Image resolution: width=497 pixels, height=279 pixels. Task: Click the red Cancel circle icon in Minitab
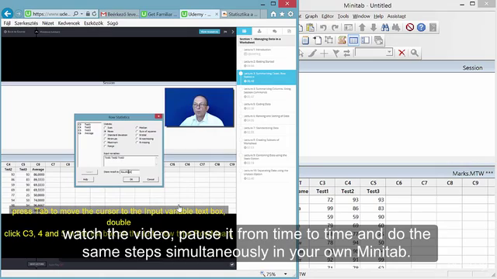[410, 28]
